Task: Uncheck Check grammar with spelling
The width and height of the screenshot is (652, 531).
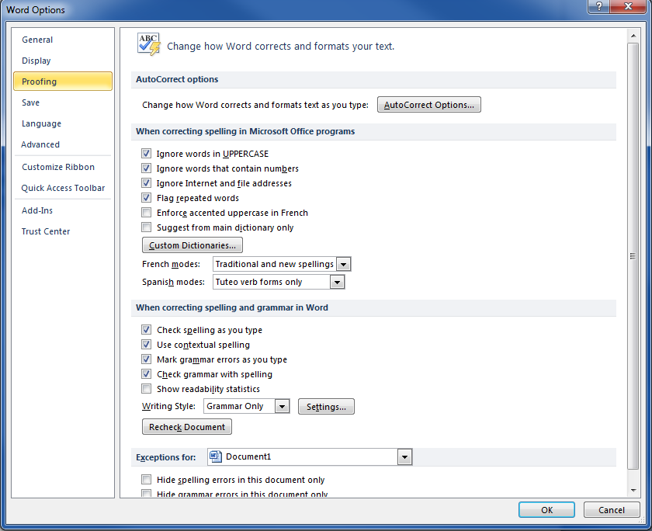Action: click(x=146, y=374)
